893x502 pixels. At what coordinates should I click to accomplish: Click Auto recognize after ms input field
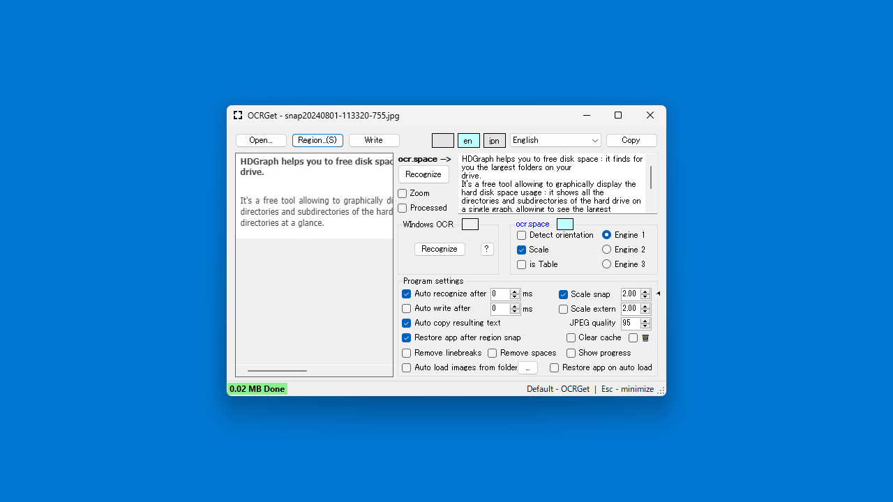500,294
